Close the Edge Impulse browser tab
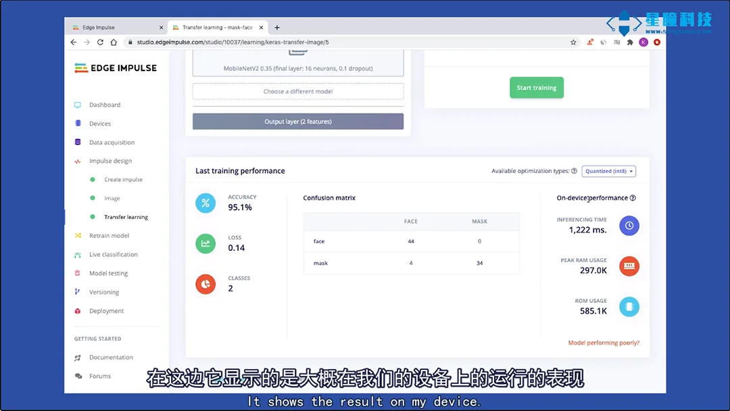Screen dimensions: 730x411 161,28
